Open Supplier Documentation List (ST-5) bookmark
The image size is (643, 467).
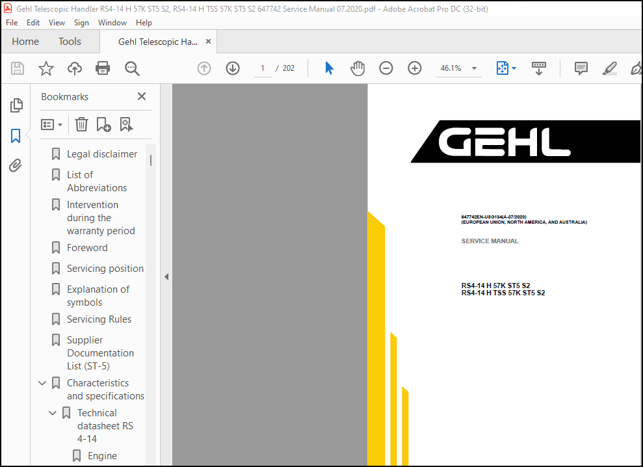click(101, 353)
